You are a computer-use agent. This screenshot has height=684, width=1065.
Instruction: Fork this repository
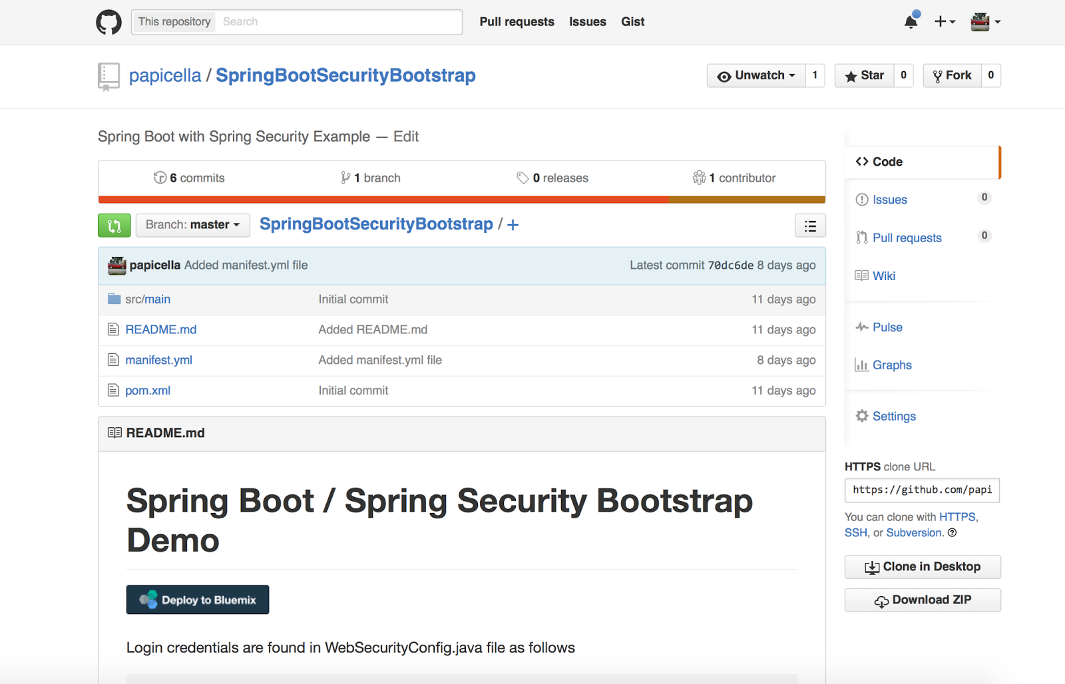(952, 75)
